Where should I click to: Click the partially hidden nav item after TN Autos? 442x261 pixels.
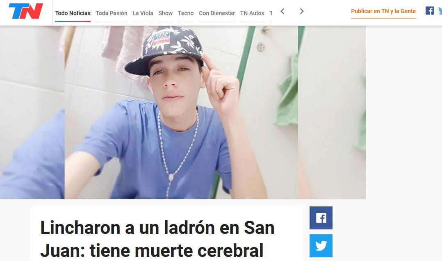(271, 13)
